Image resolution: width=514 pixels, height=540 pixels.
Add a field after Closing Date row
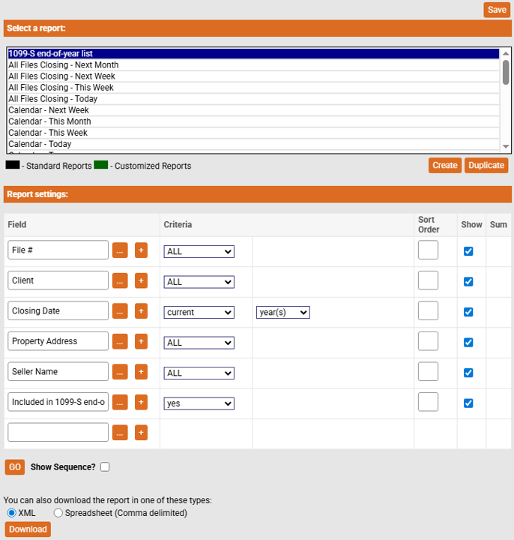[x=141, y=311]
